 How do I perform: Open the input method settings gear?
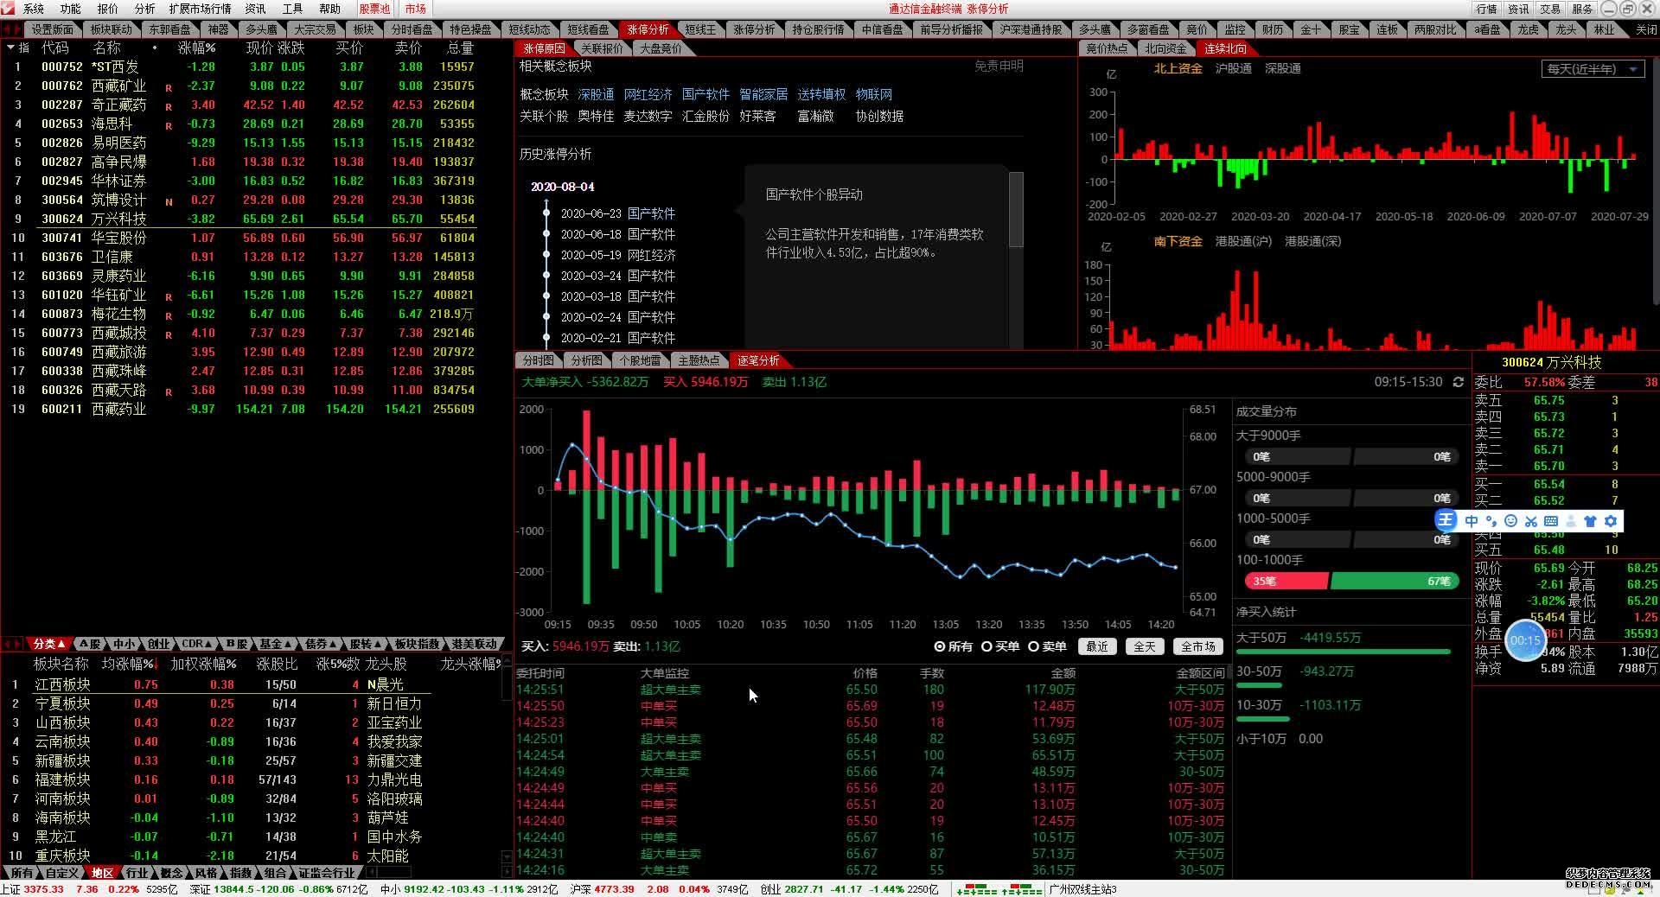[x=1610, y=521]
